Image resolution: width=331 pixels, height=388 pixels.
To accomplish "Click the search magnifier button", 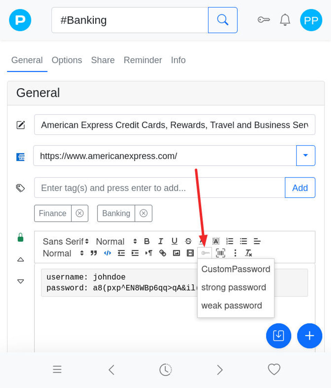I will [223, 20].
